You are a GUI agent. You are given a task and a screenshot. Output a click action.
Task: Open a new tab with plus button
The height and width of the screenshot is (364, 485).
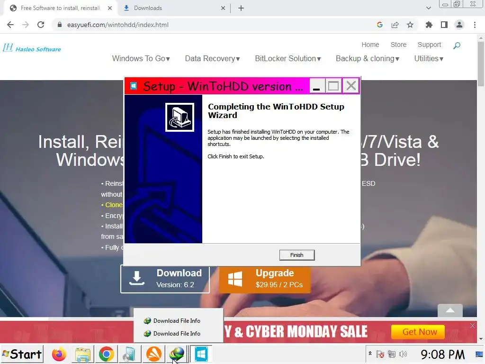pos(241,8)
